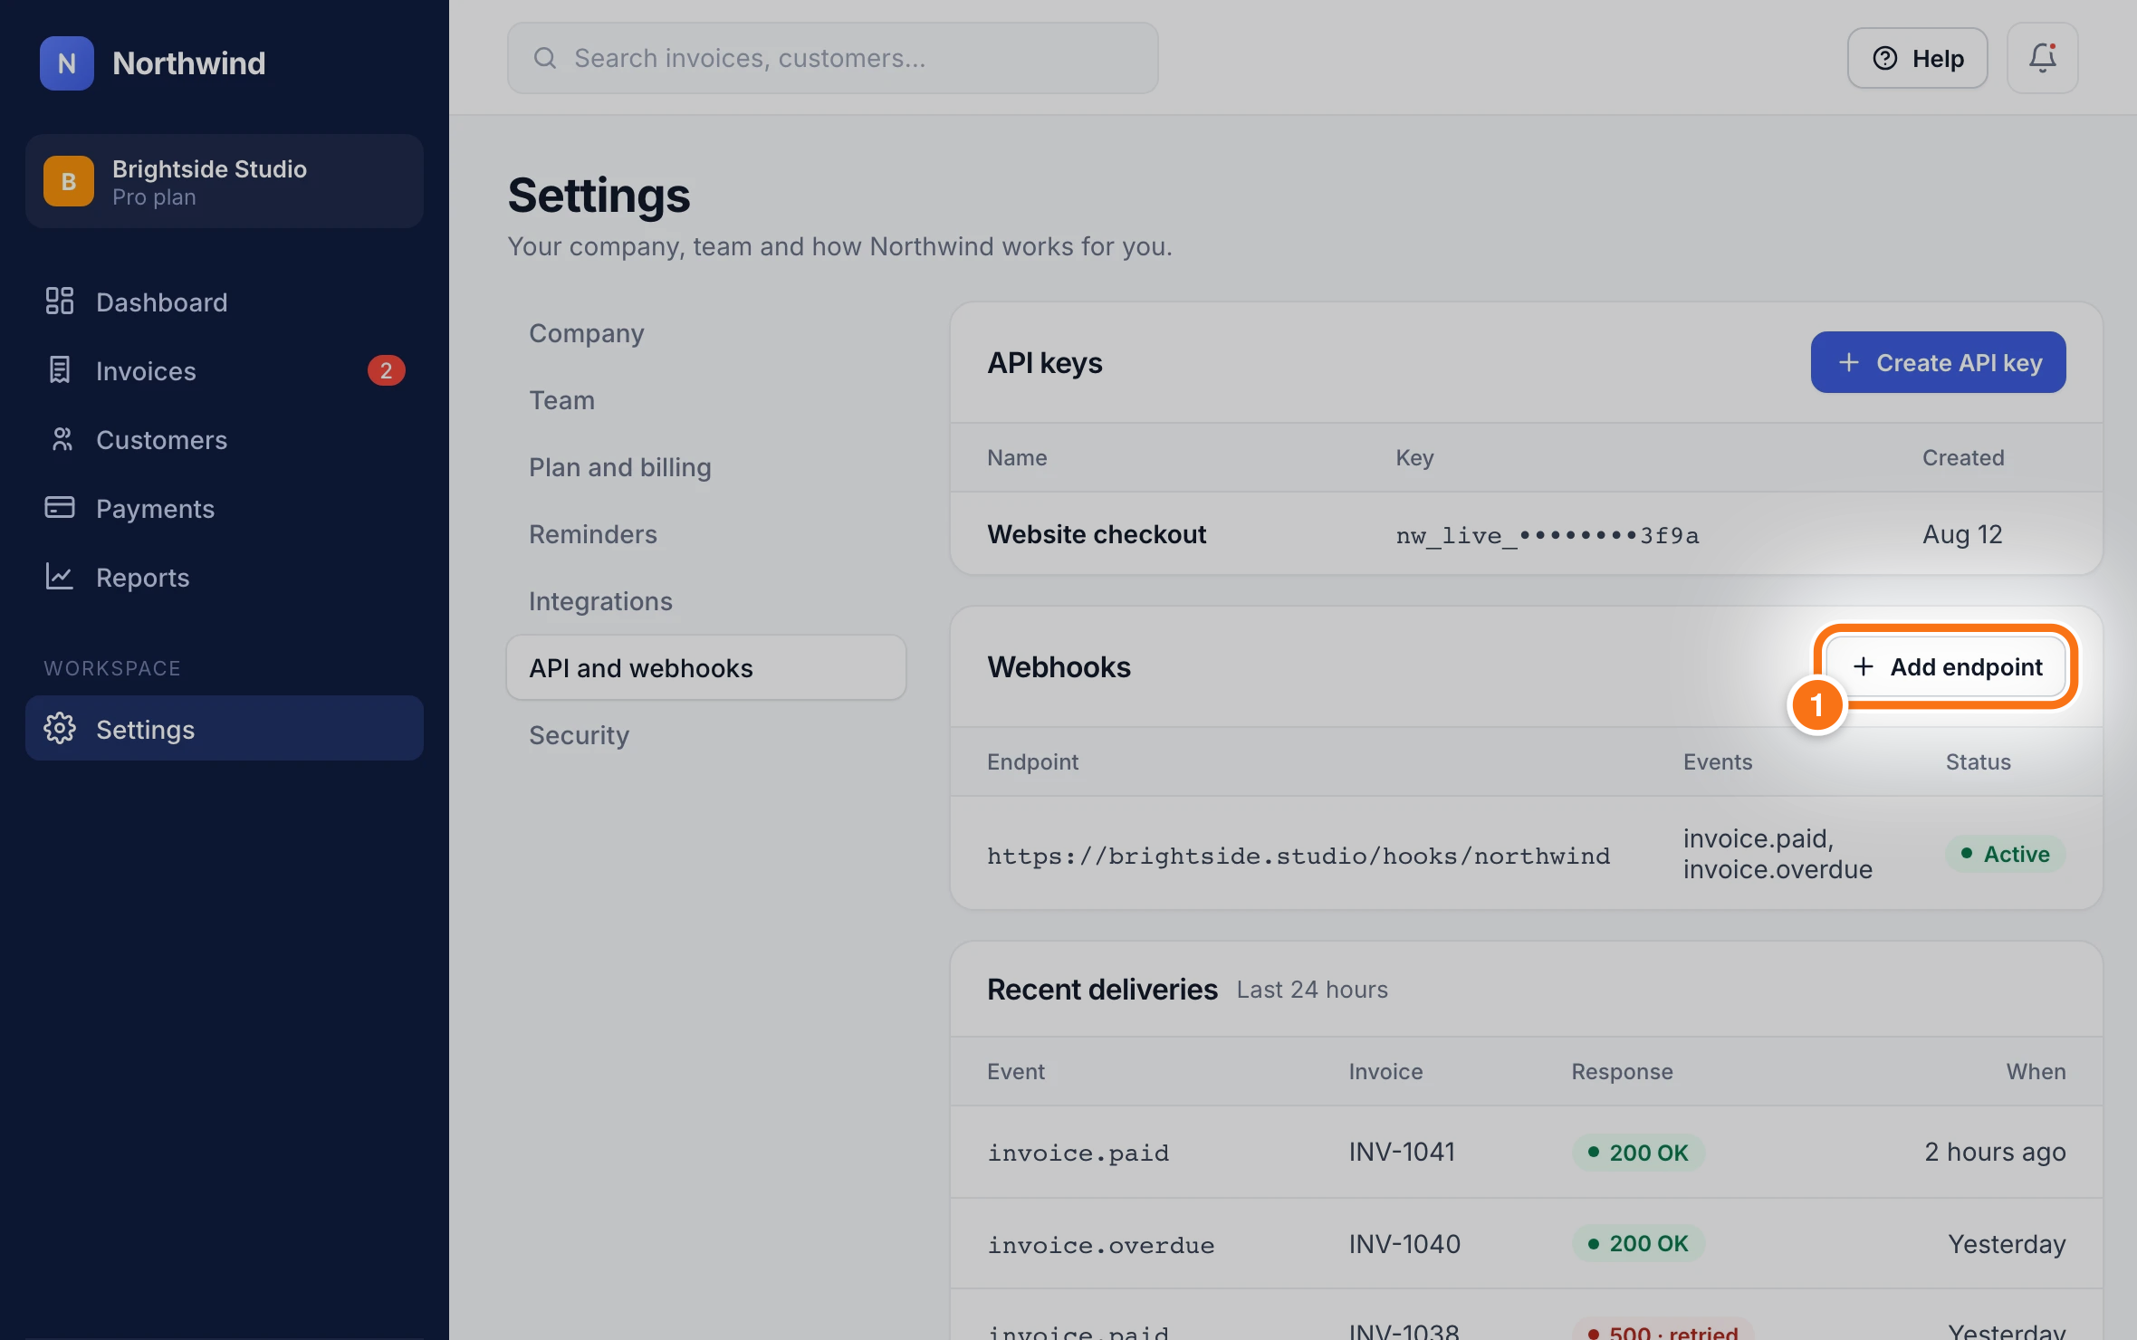Focus the Search invoices, customers field
This screenshot has width=2137, height=1340.
833,58
